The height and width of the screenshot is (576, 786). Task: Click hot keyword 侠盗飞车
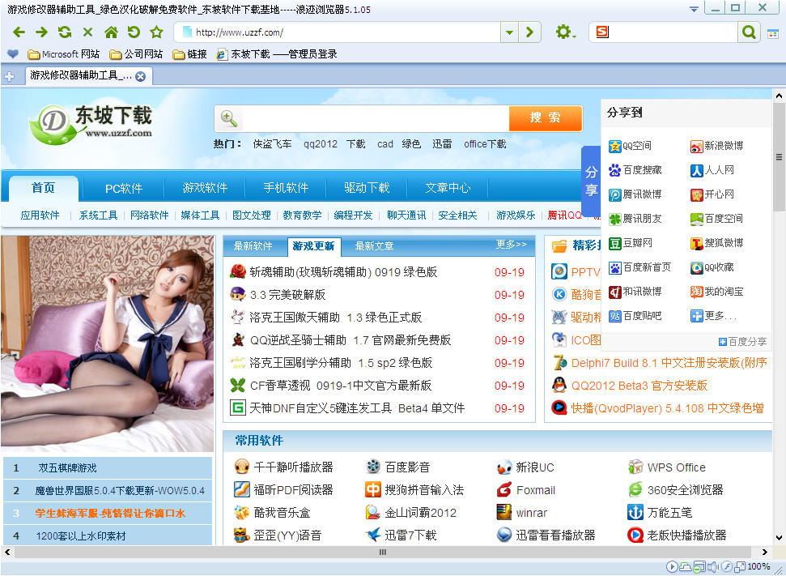(272, 144)
